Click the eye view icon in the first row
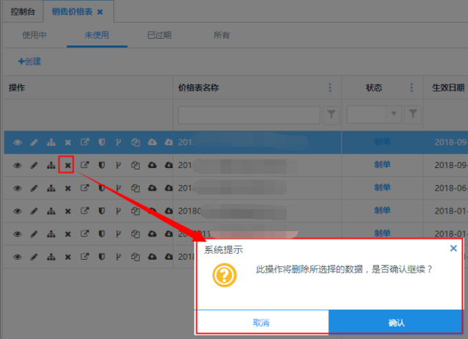This screenshot has width=468, height=339. point(17,142)
